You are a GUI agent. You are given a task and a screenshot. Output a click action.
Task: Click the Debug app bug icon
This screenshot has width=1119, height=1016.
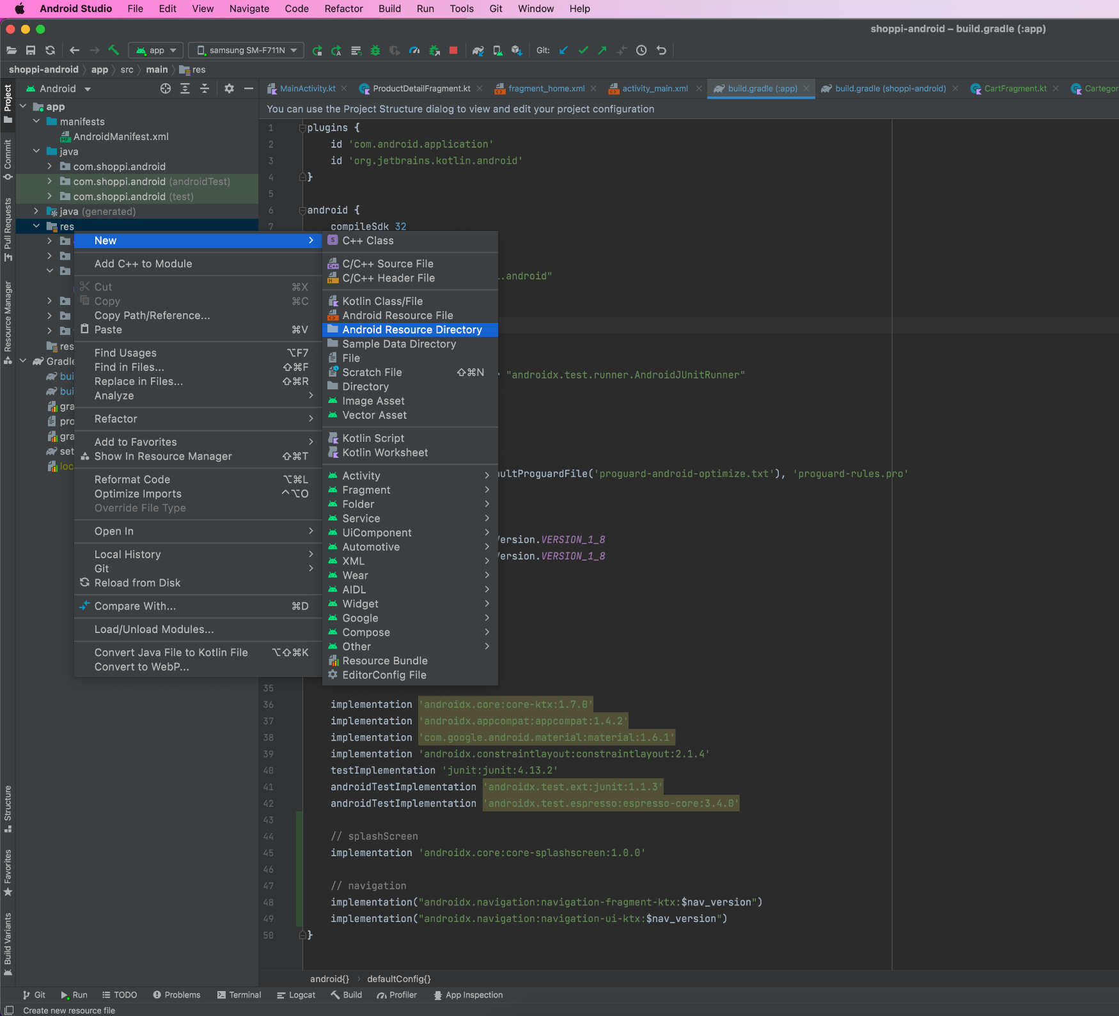pos(375,51)
